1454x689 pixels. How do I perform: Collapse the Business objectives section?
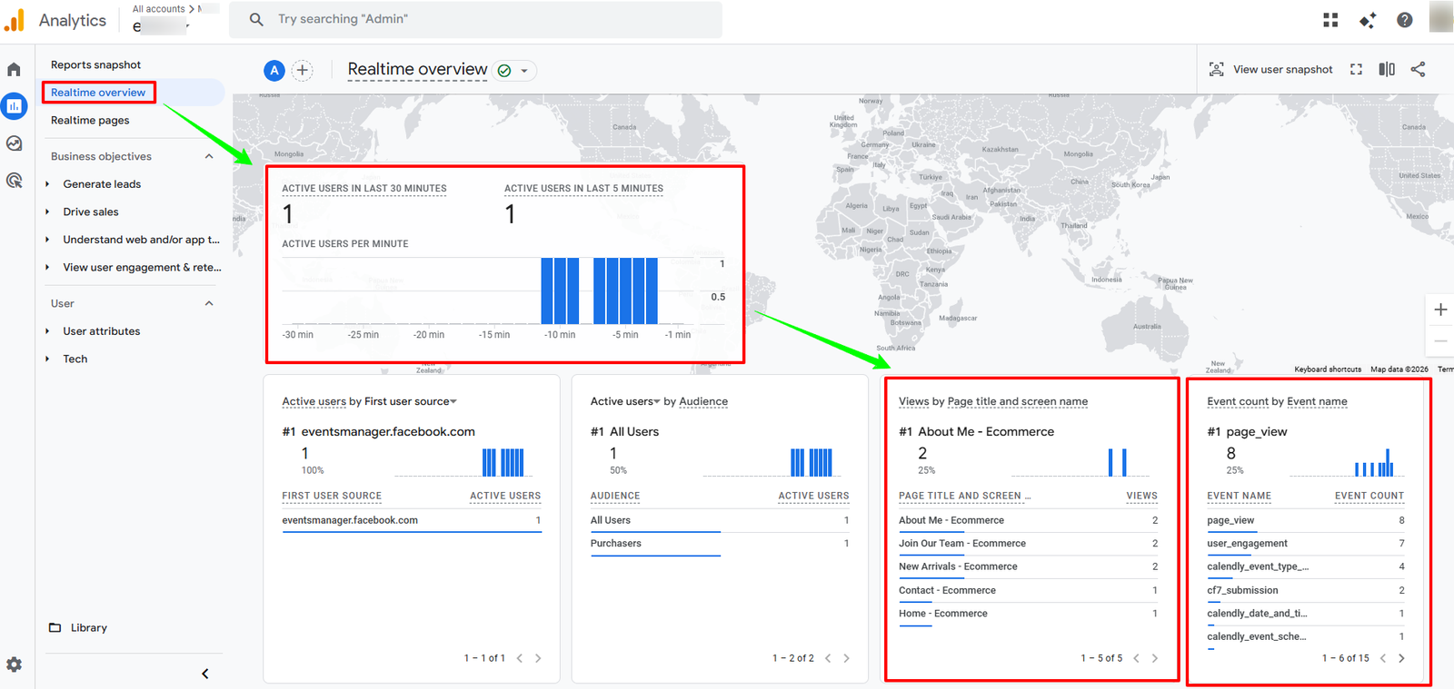click(209, 156)
